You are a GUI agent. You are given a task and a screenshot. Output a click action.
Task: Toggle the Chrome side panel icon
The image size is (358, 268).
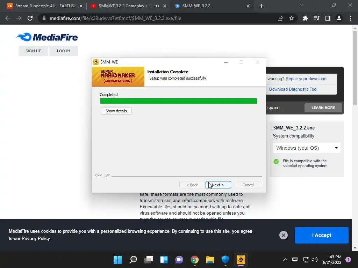tap(328, 18)
